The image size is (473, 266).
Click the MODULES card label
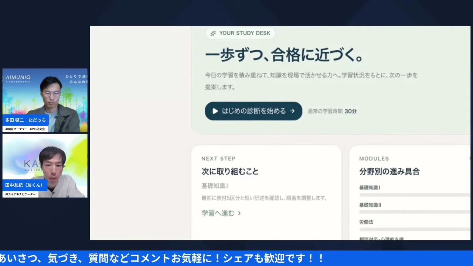pos(374,158)
